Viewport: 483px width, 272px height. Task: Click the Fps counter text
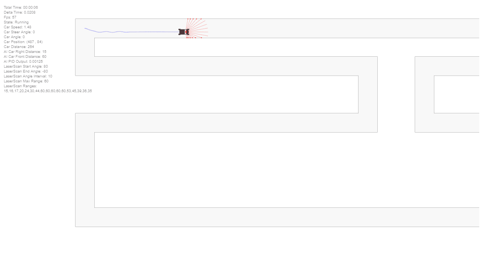(x=10, y=17)
